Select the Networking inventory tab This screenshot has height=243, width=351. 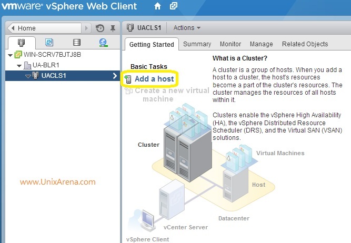tap(103, 42)
